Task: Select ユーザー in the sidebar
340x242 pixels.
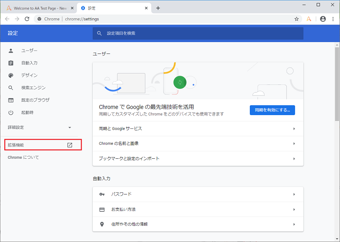Action: click(29, 51)
